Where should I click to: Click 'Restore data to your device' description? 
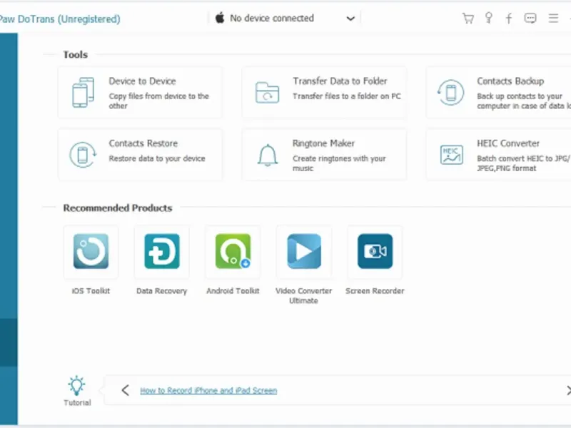tap(157, 158)
